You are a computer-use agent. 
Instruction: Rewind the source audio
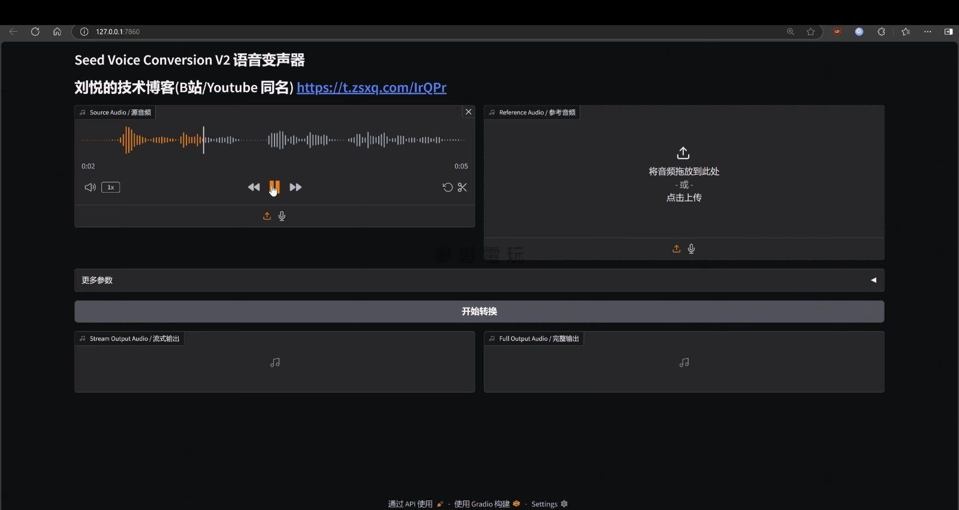(x=254, y=187)
